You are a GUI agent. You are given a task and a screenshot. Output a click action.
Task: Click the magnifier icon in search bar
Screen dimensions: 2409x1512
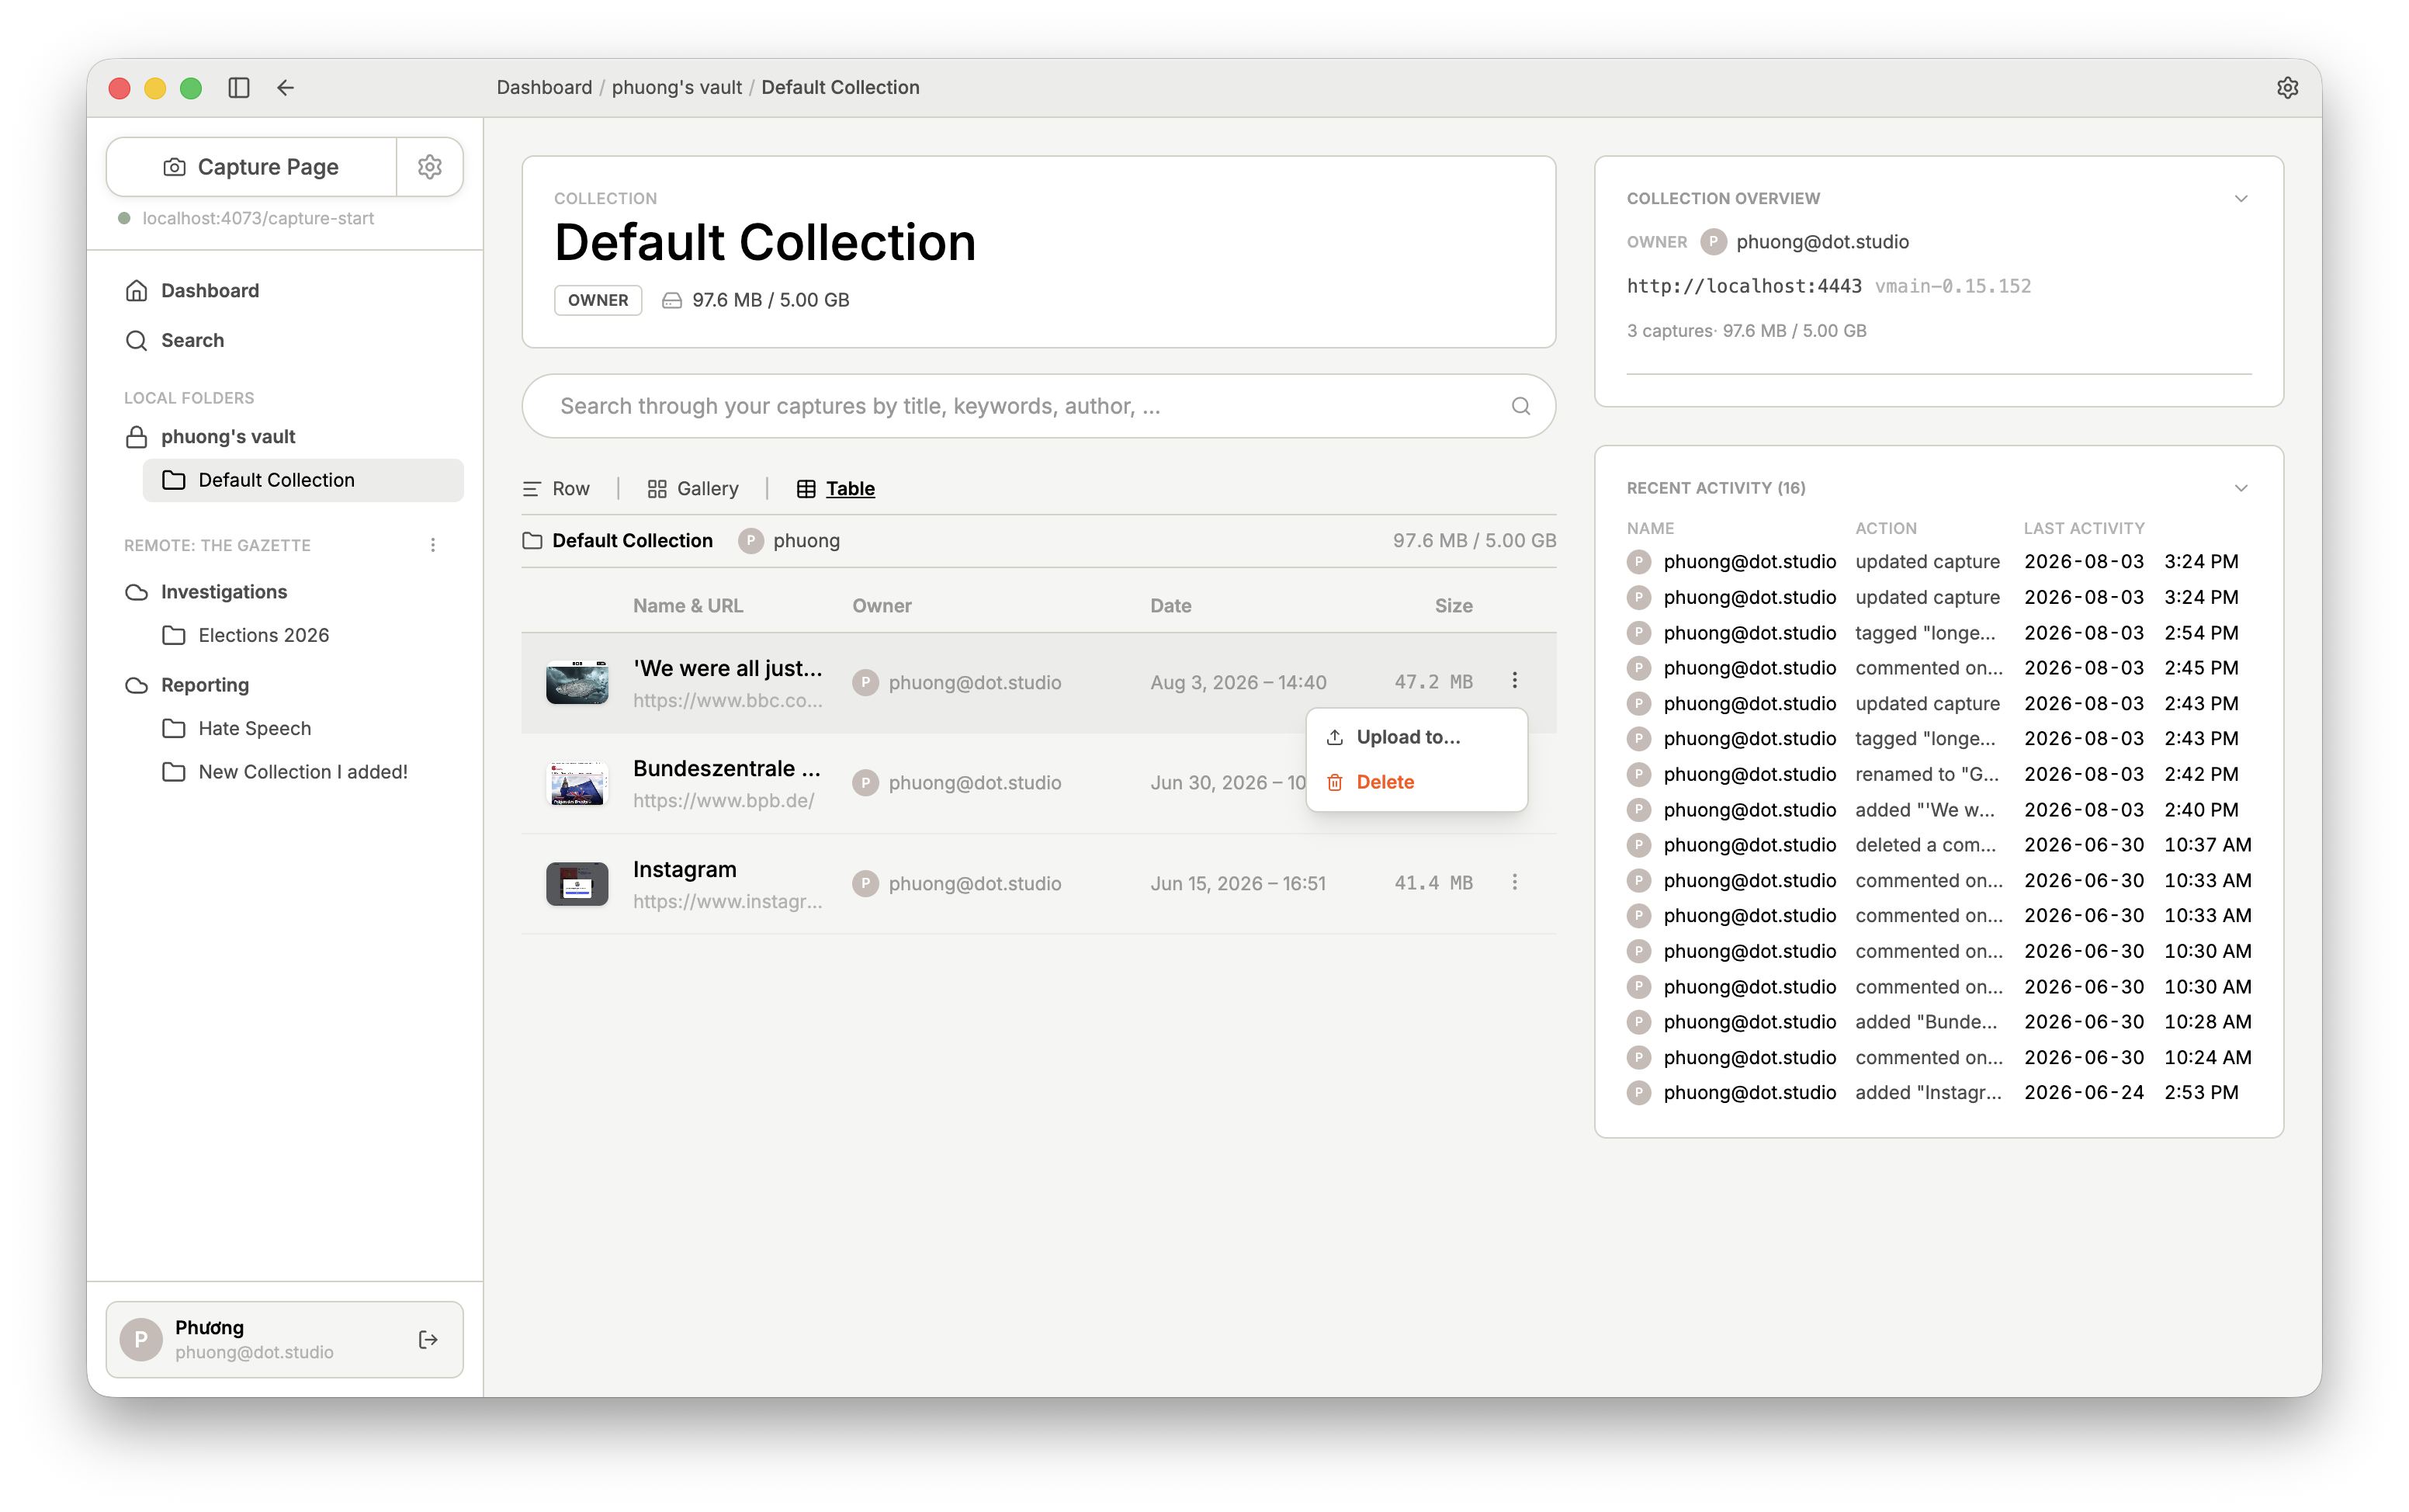pyautogui.click(x=1520, y=406)
